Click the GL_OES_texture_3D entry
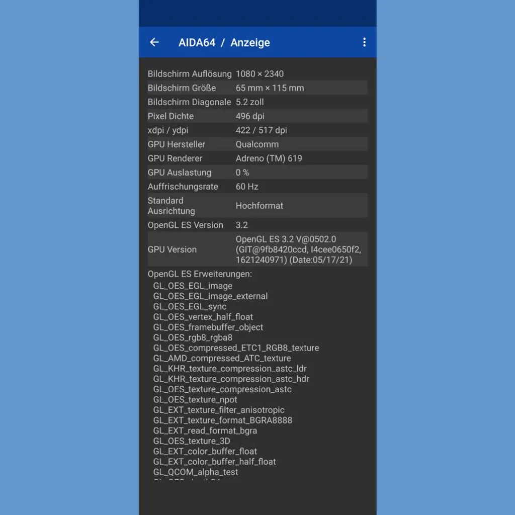515x515 pixels. pyautogui.click(x=192, y=442)
